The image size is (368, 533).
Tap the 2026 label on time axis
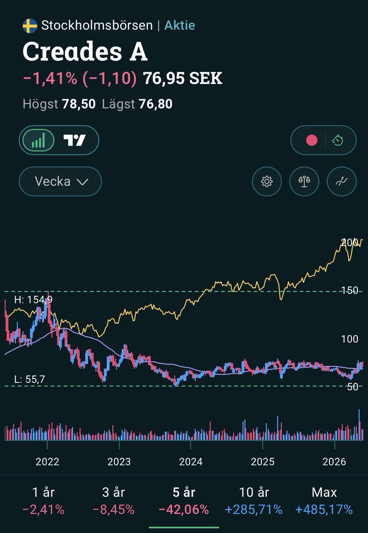(x=334, y=461)
